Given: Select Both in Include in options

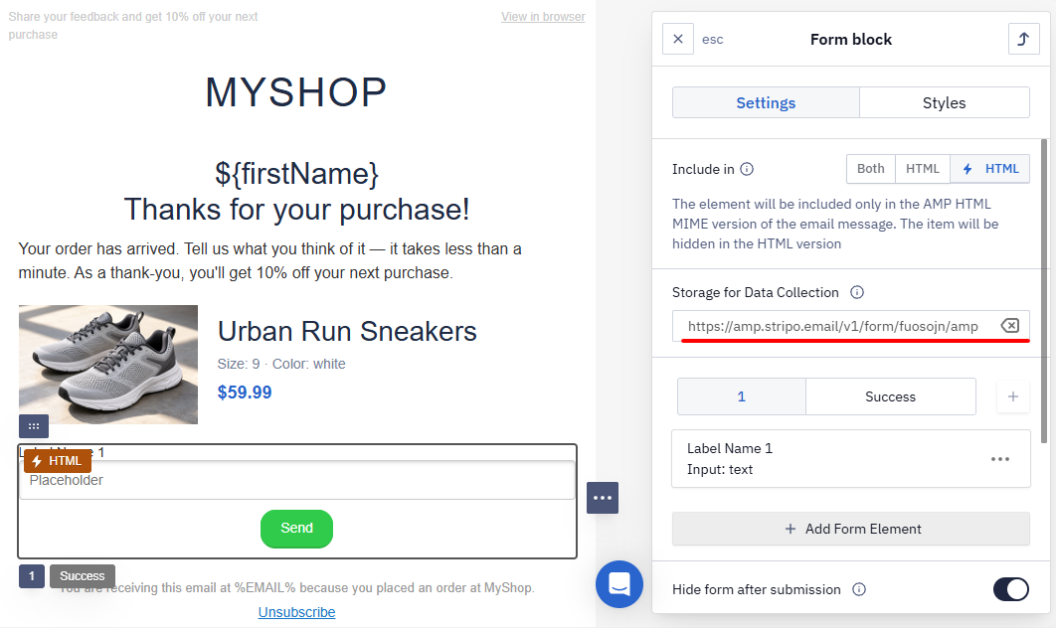Looking at the screenshot, I should [x=870, y=169].
